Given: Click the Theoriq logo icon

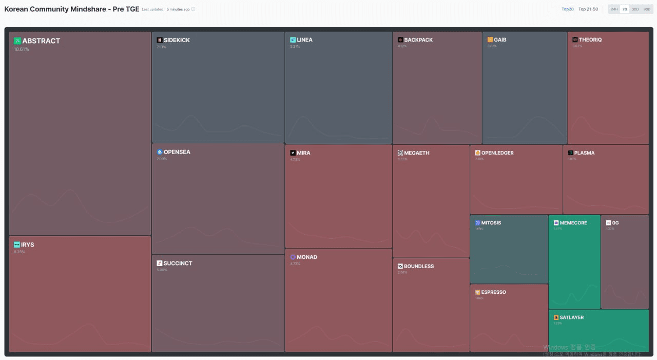Looking at the screenshot, I should pos(575,40).
